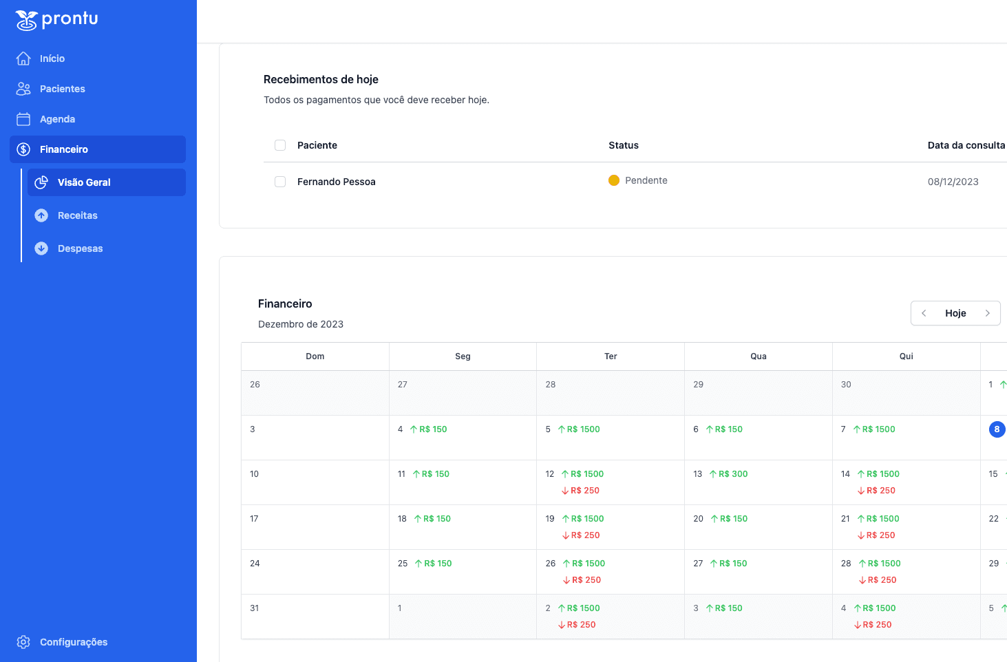Click the Paciente column header
This screenshot has height=662, width=1007.
click(x=317, y=145)
